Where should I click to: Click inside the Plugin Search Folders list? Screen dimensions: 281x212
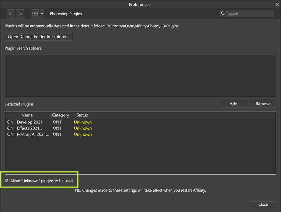(140, 76)
